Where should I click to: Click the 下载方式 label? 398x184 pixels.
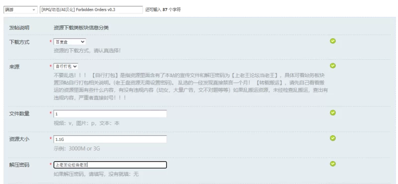(x=19, y=42)
